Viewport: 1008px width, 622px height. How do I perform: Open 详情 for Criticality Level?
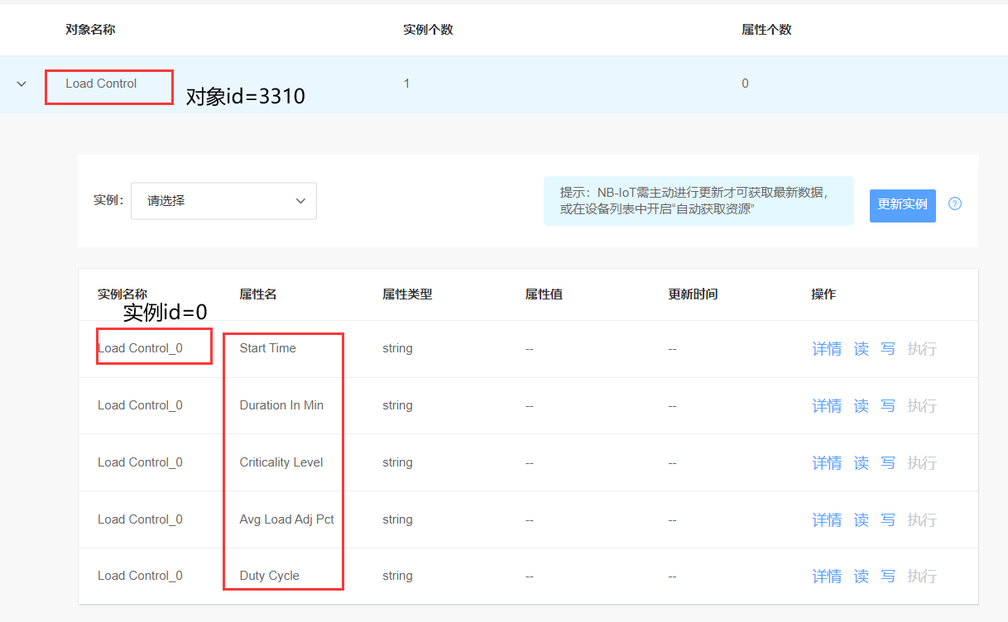(827, 463)
